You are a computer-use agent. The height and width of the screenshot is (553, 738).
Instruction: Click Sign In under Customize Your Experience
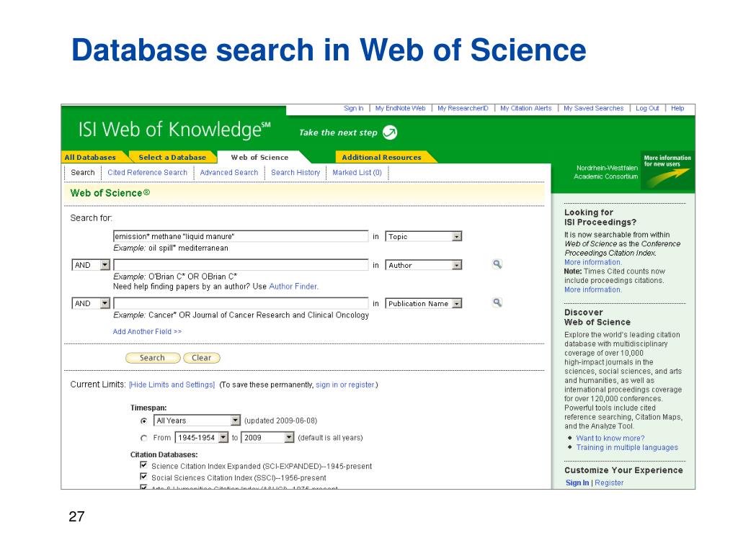pos(577,483)
